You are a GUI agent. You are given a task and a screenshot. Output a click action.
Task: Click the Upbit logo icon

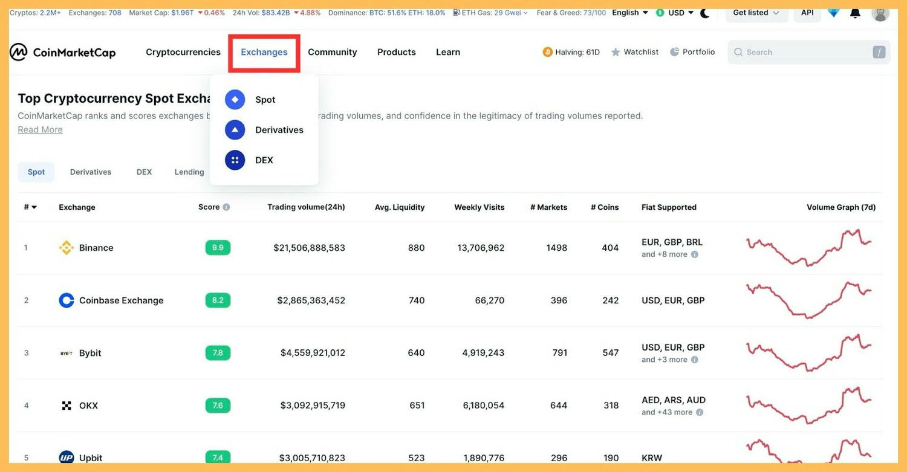pyautogui.click(x=67, y=458)
